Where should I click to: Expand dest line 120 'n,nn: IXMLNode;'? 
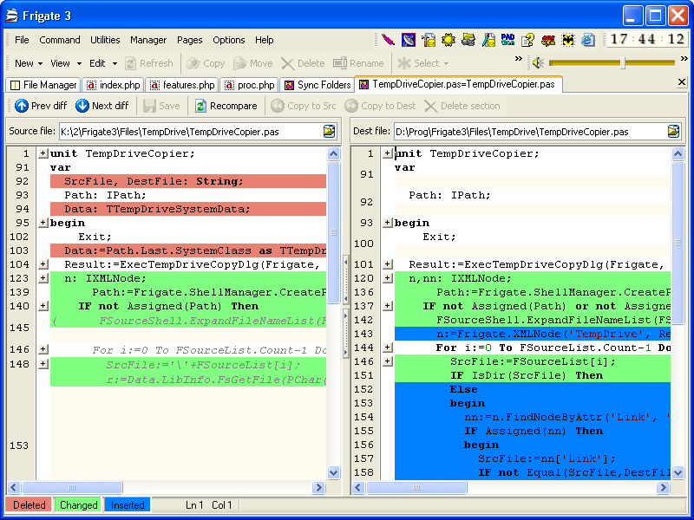click(387, 278)
